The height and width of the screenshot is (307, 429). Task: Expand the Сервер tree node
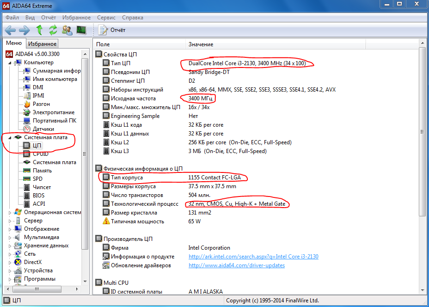coord(11,221)
